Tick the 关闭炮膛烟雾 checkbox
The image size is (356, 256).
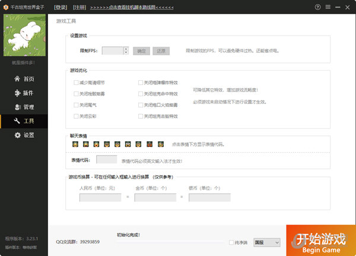click(76, 94)
